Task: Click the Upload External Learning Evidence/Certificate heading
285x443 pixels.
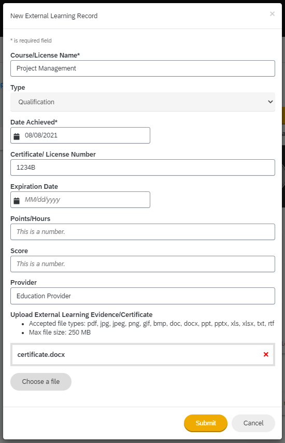Action: 81,314
